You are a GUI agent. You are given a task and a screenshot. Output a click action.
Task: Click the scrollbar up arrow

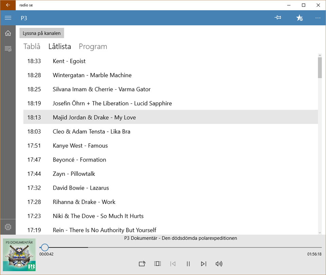click(320, 55)
